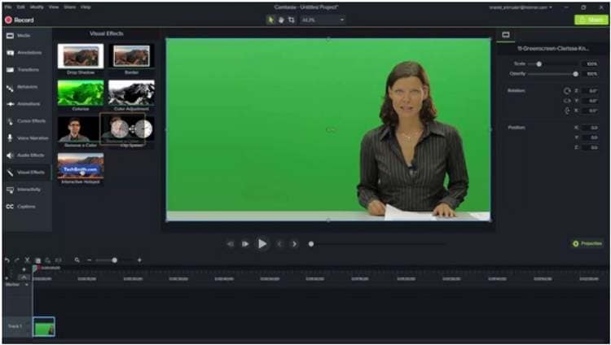Screen dimensions: 611x345
Task: Open the Voice Narration tab
Action: 27,138
